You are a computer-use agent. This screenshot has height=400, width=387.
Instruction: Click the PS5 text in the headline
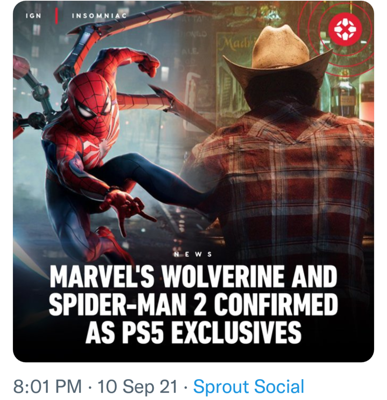[145, 330]
